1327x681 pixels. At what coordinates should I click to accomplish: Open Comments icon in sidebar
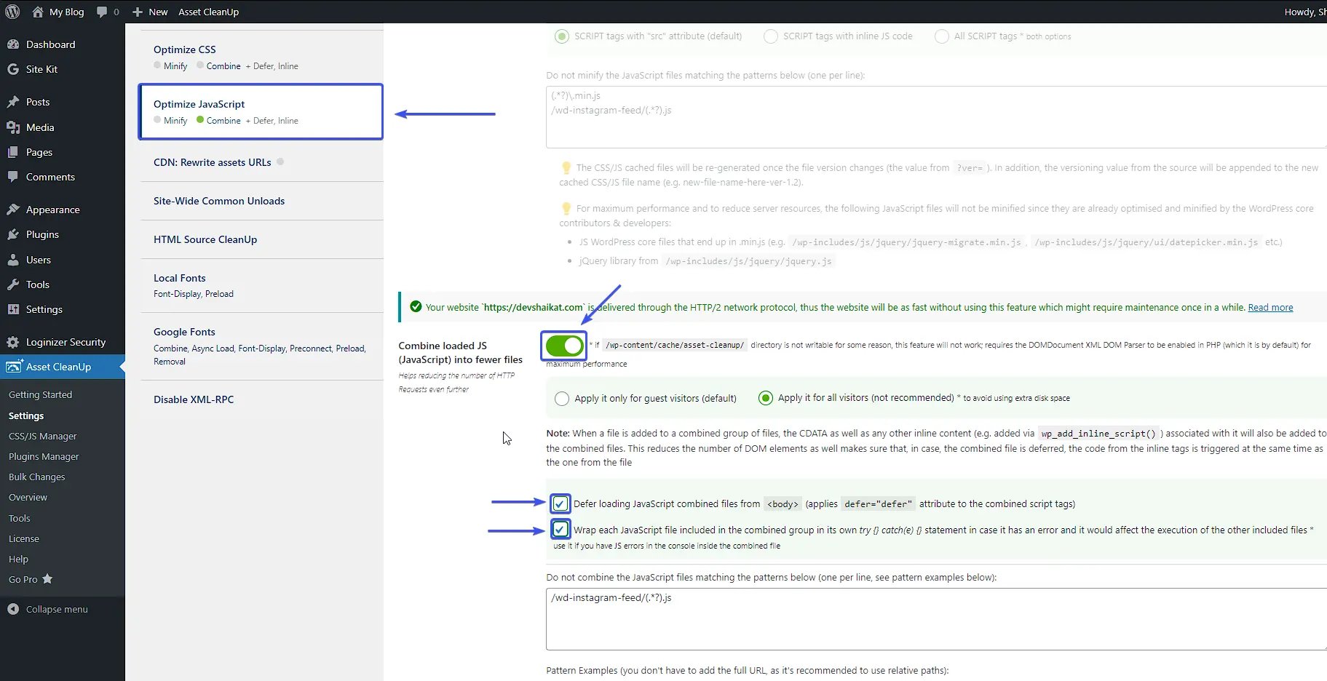(x=13, y=177)
